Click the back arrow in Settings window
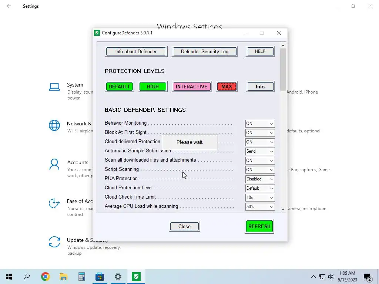 tap(9, 6)
